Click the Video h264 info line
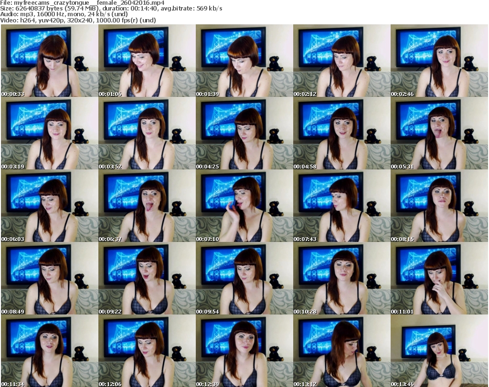489x387 pixels. tap(78, 20)
